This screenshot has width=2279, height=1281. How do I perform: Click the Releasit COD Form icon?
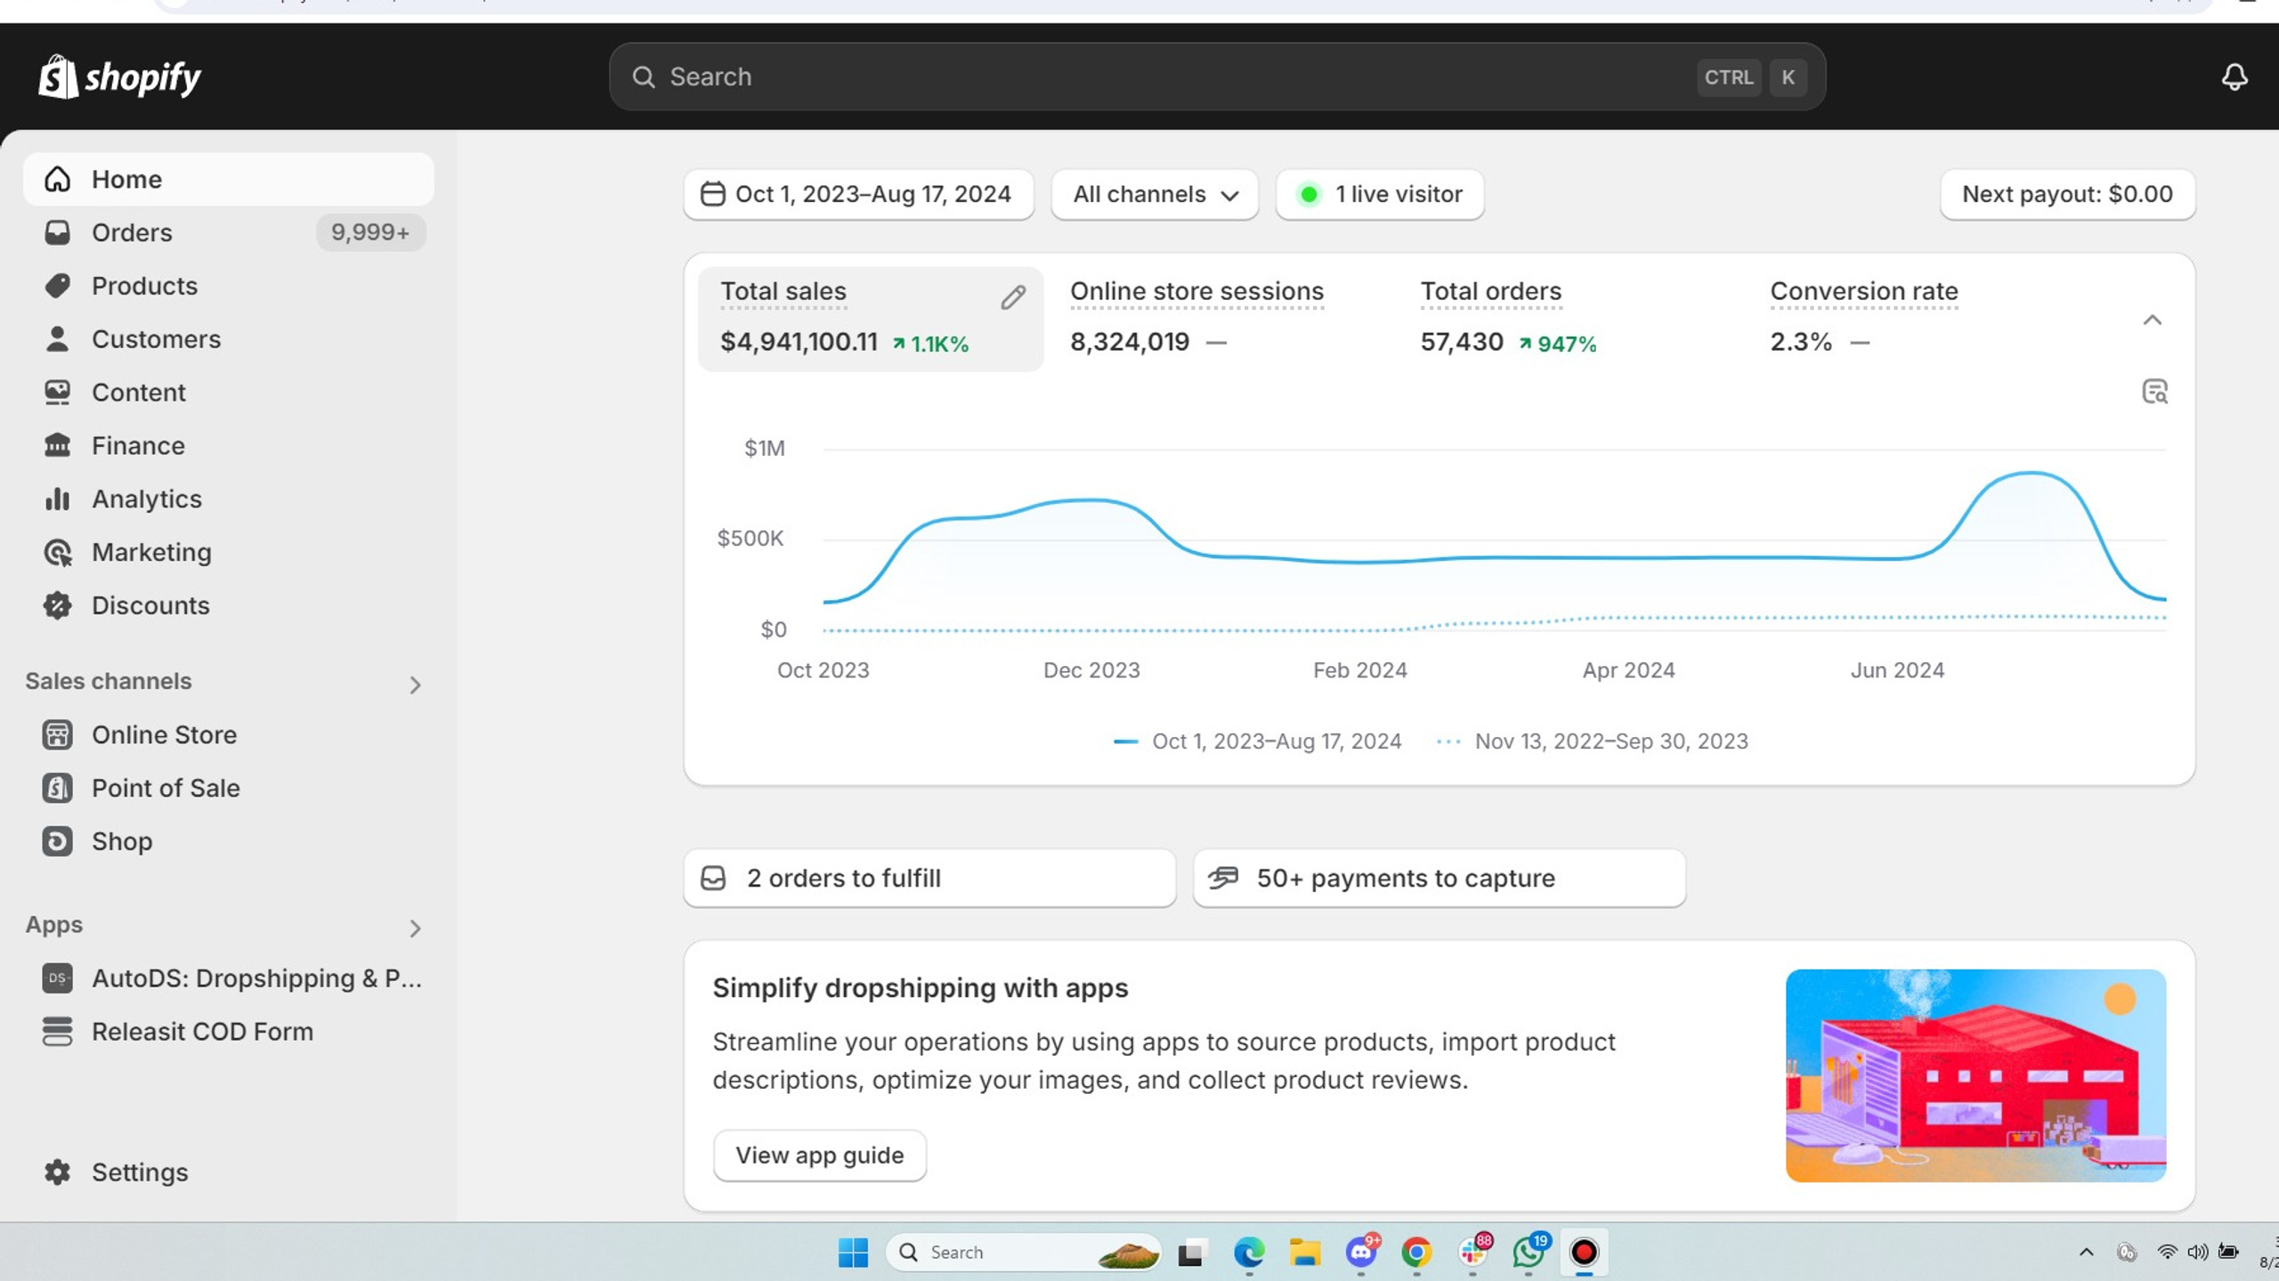tap(58, 1032)
